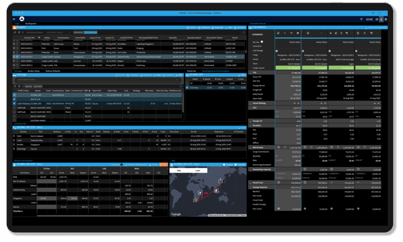Viewport: 403px width, 242px height.
Task: Click the star icon in third scenario column
Action: 331,33
